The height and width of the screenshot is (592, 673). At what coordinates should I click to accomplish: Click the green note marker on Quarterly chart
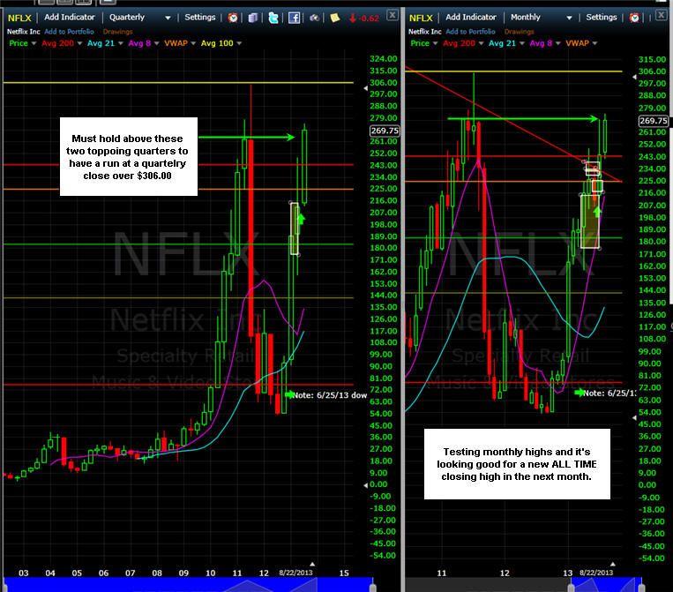(x=289, y=394)
